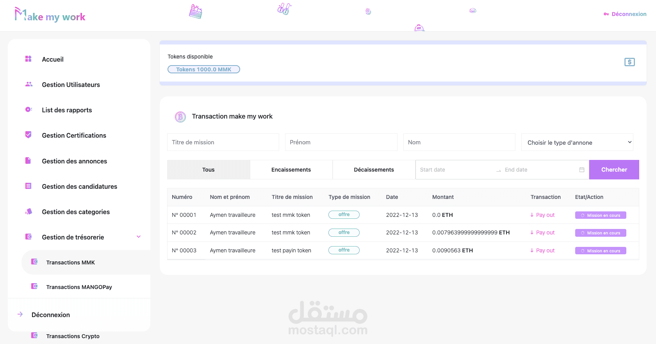Screen dimensions: 656x344
Task: Open Gestion Certifications menu item
Action: click(x=74, y=135)
